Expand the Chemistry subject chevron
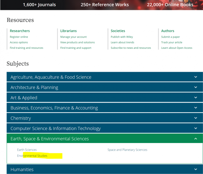Image resolution: width=203 pixels, height=174 pixels. point(196,118)
